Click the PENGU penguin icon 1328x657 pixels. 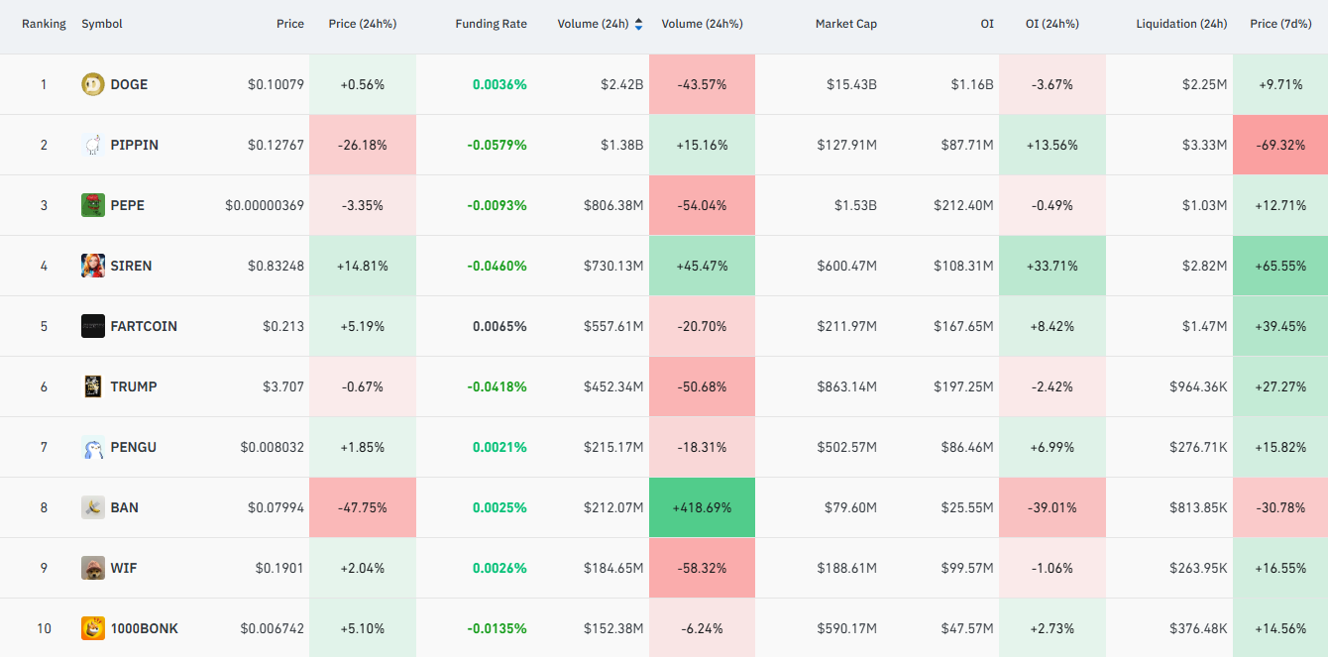[93, 447]
